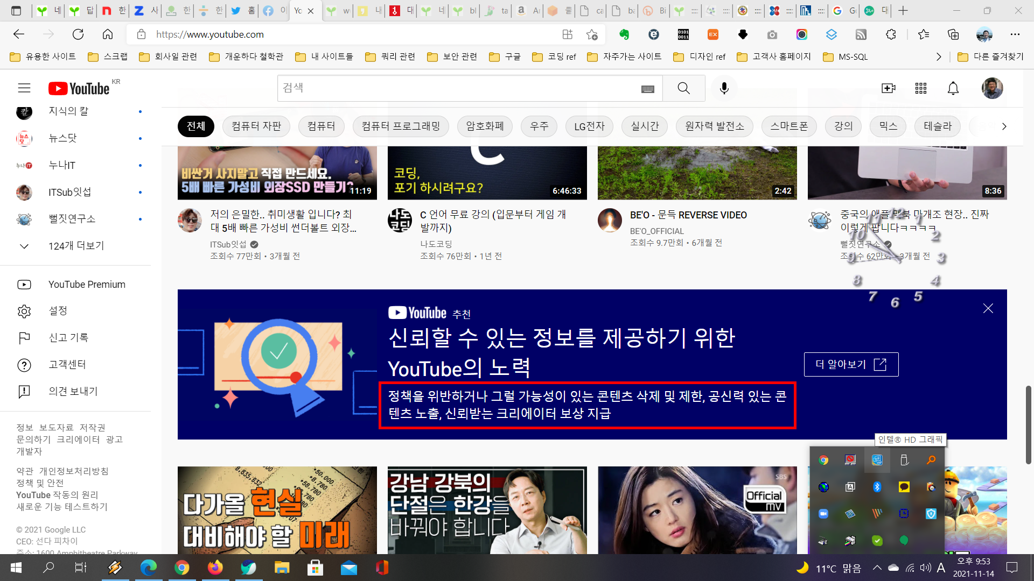The image size is (1034, 581).
Task: Open YouTube Premium in the sidebar
Action: click(75, 285)
